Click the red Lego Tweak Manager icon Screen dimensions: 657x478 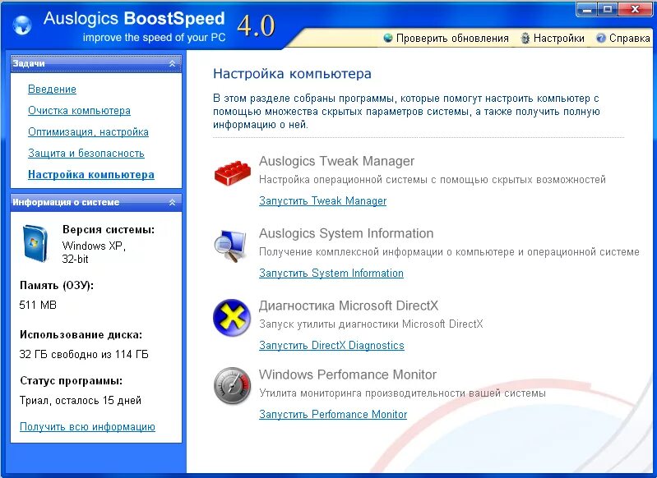(x=233, y=172)
